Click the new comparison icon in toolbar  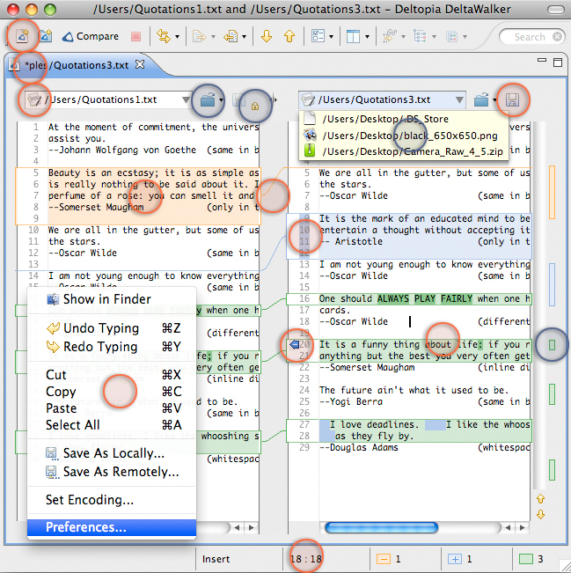(x=22, y=37)
